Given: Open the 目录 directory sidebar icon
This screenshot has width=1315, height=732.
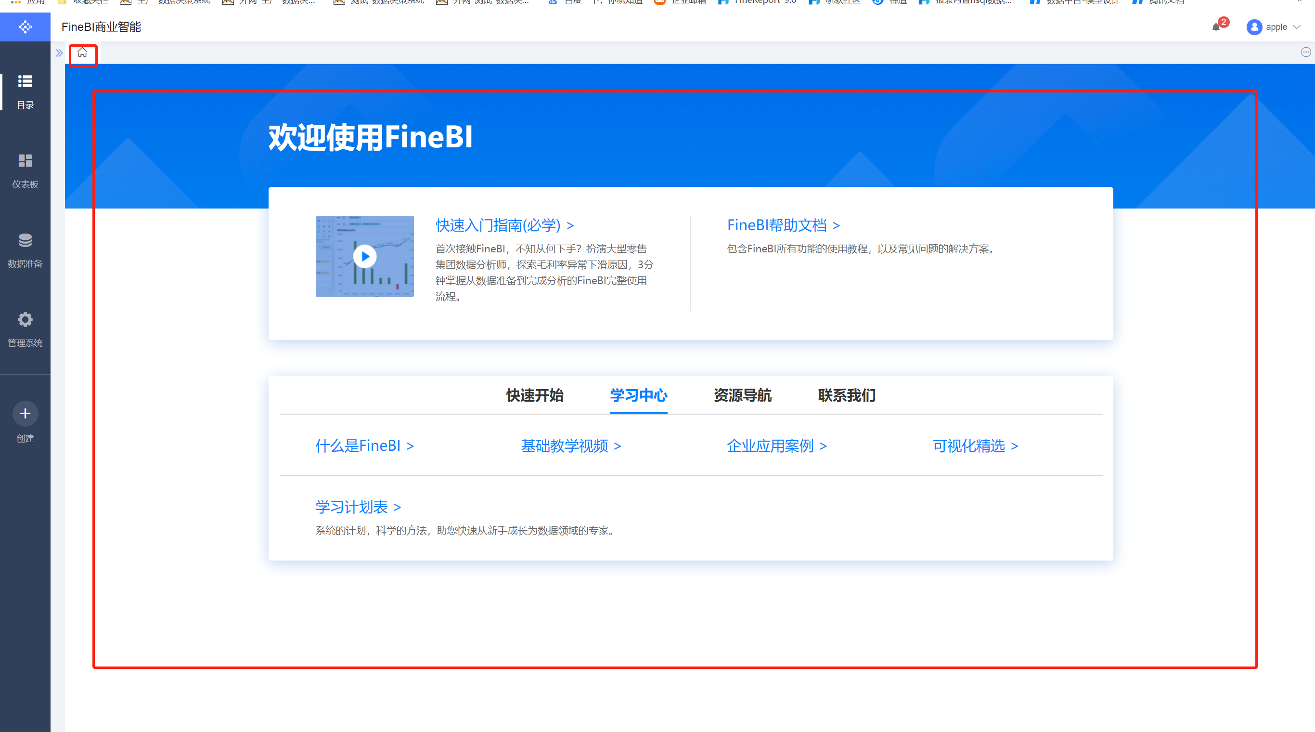Looking at the screenshot, I should [25, 82].
